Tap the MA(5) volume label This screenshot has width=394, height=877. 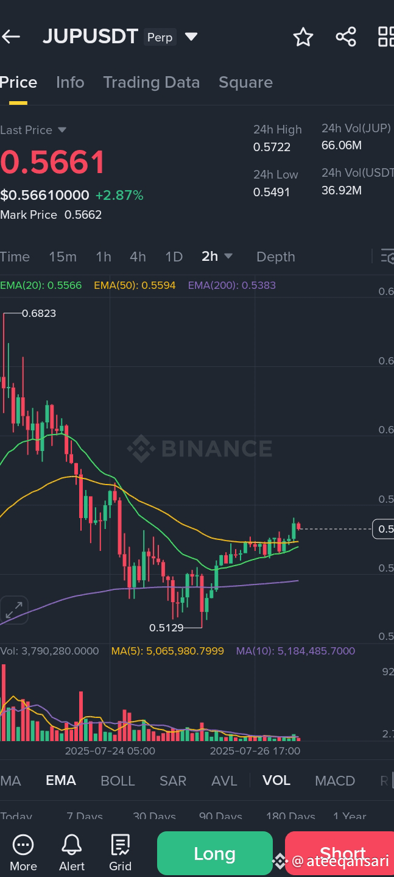pyautogui.click(x=167, y=651)
